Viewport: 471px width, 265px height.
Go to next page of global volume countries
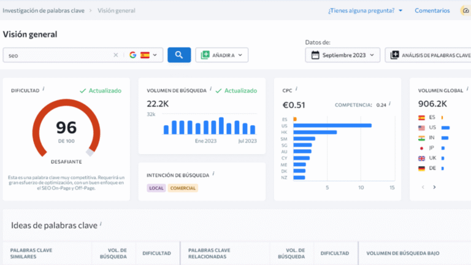pyautogui.click(x=434, y=187)
